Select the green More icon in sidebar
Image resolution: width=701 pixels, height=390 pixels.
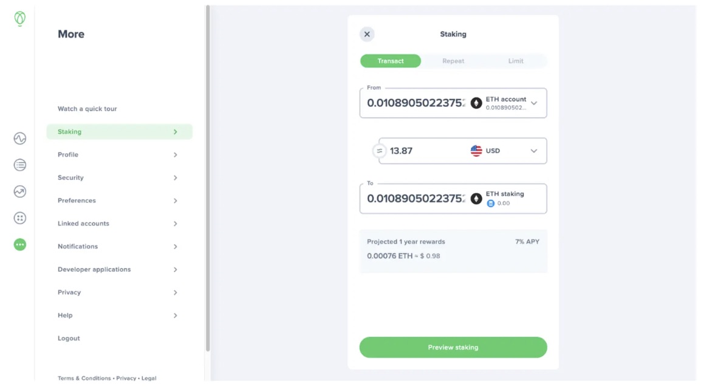click(19, 244)
